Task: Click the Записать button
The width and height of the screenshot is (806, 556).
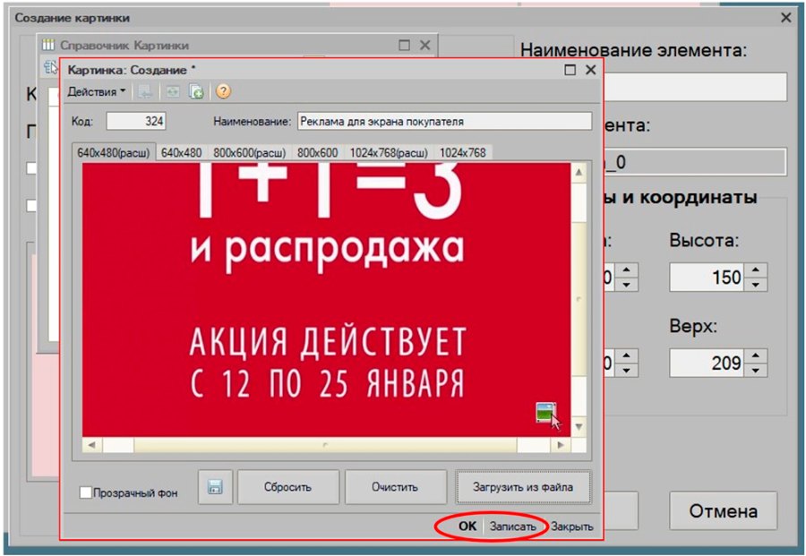Action: pos(512,526)
